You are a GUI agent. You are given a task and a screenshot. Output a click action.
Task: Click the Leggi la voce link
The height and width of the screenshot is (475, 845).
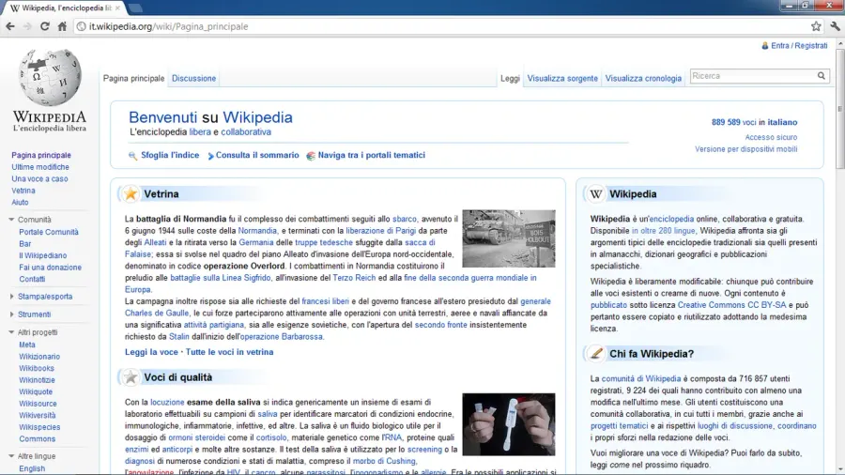point(151,352)
